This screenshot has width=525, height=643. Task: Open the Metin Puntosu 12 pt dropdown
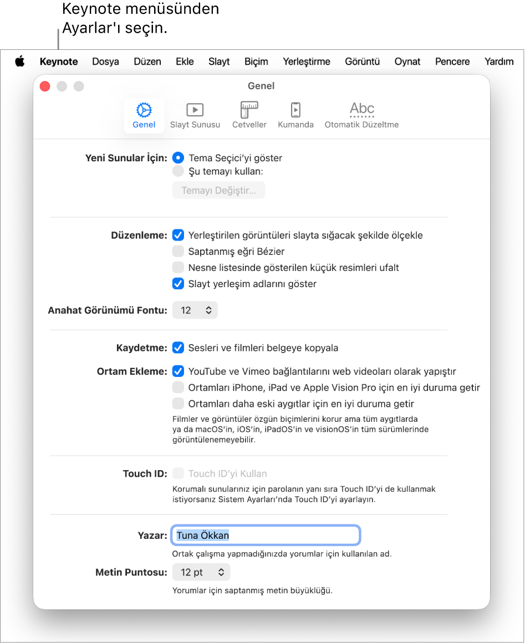click(x=201, y=572)
